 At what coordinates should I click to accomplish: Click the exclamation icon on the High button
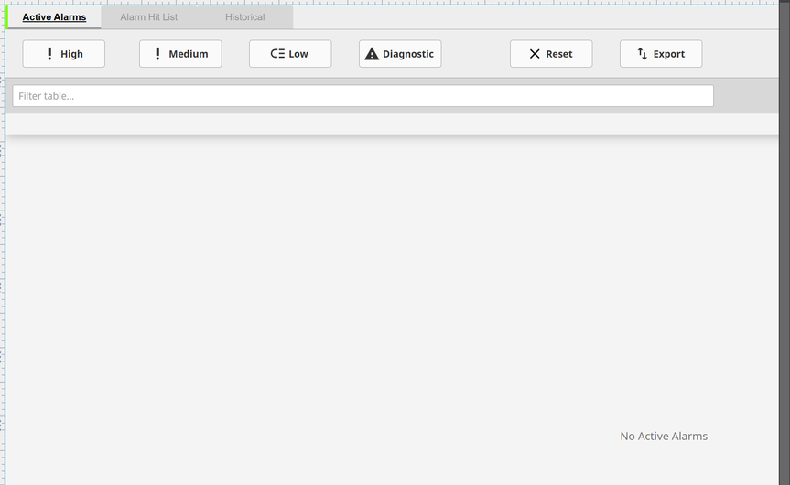click(49, 54)
